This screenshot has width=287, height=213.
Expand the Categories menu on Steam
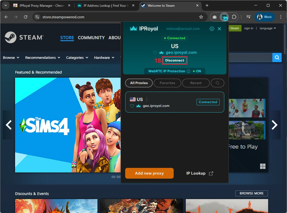(77, 57)
